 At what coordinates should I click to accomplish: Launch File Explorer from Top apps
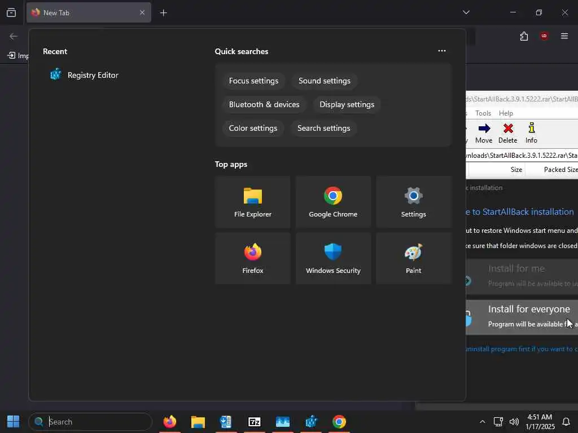252,202
